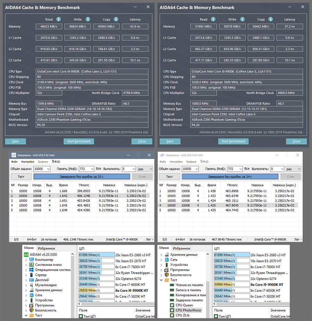312x321 pixels.
Task: Select Мультимедиа speaker icon in left tree
Action: pyautogui.click(x=31, y=285)
